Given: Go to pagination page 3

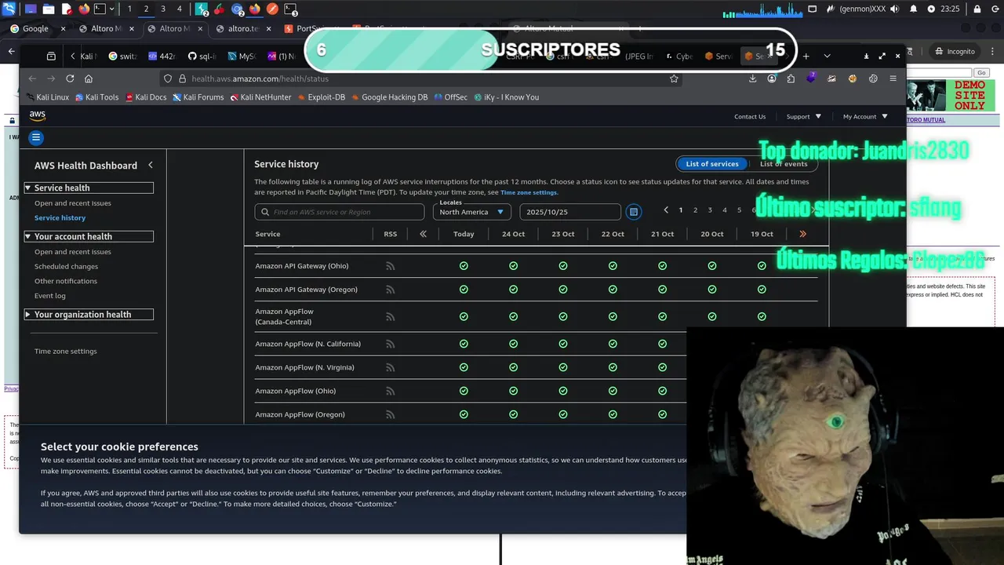Looking at the screenshot, I should pos(710,210).
